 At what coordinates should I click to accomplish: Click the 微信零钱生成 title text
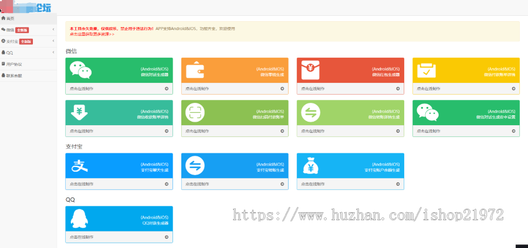point(272,75)
